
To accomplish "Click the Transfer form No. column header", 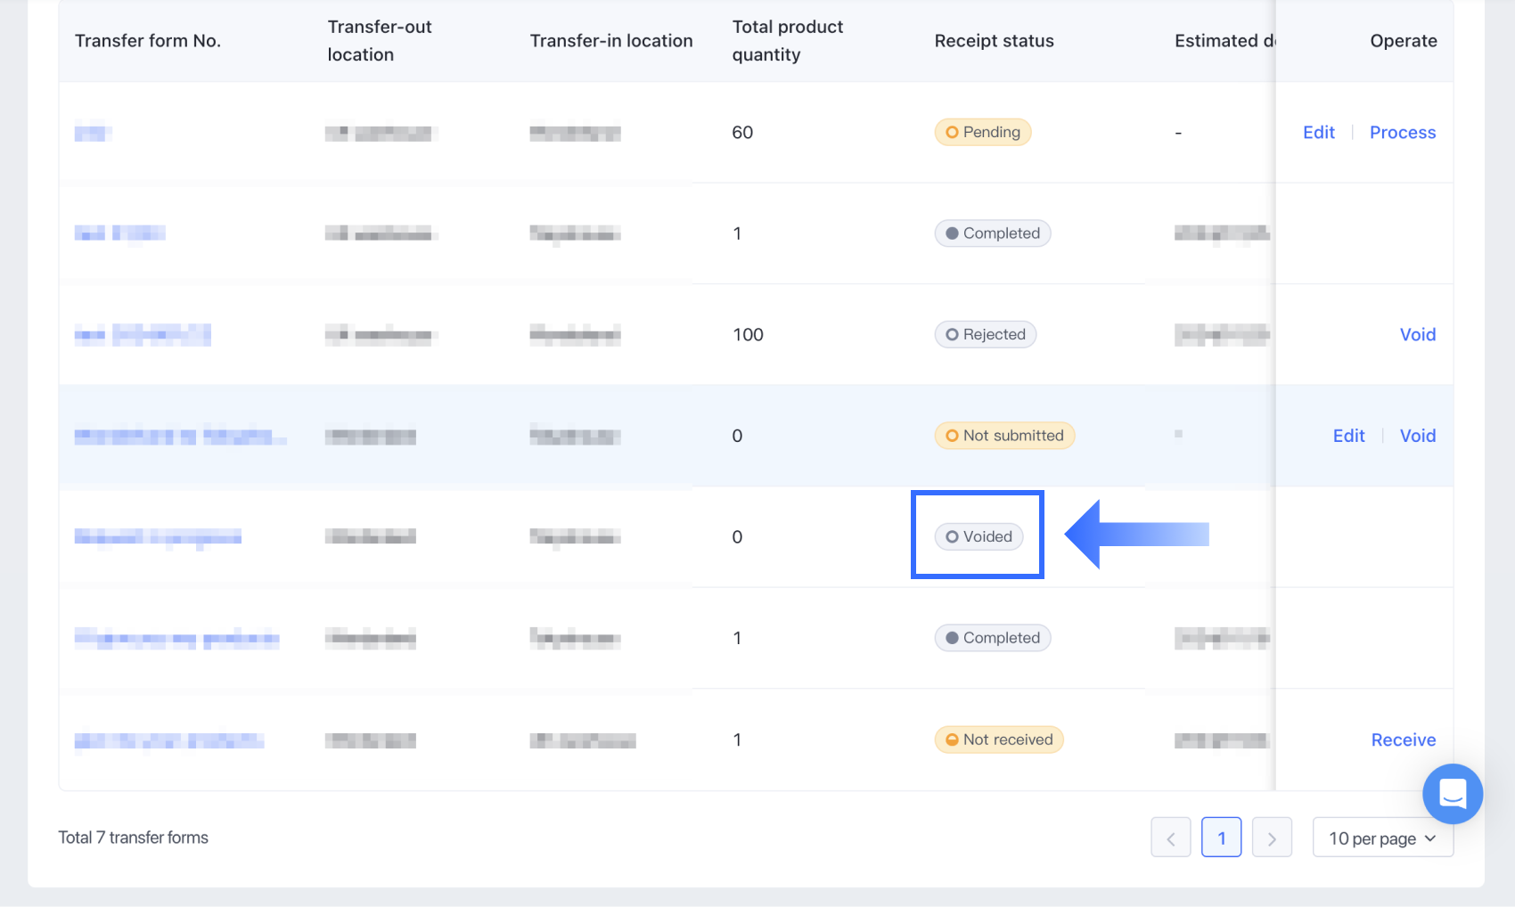I will tap(148, 41).
